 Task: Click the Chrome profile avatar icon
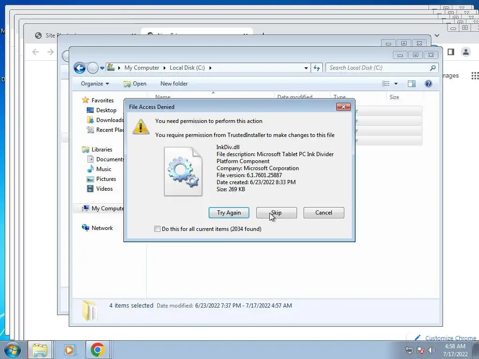click(x=466, y=52)
